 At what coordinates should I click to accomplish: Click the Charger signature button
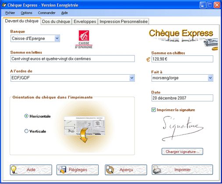click(182, 152)
